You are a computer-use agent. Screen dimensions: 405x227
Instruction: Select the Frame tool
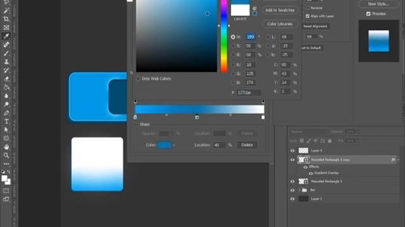click(6, 28)
